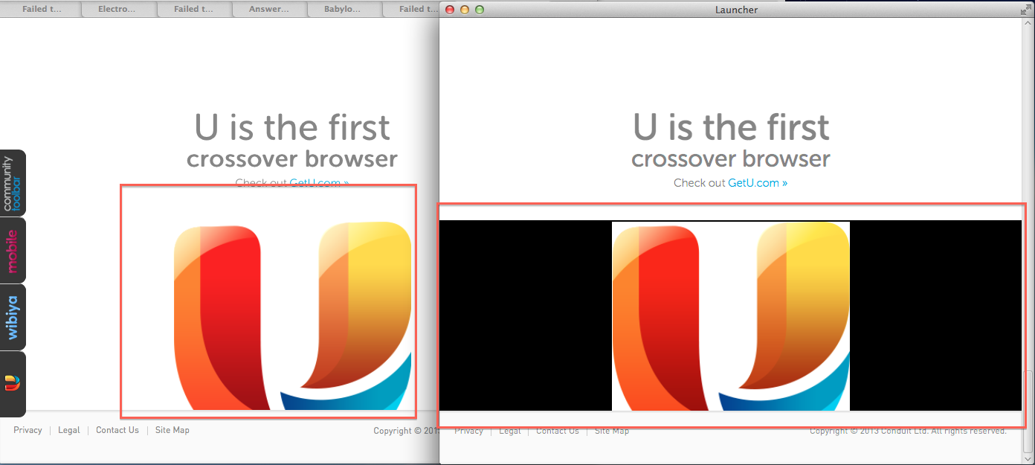
Task: Open the Babylo... tab
Action: pyautogui.click(x=344, y=9)
